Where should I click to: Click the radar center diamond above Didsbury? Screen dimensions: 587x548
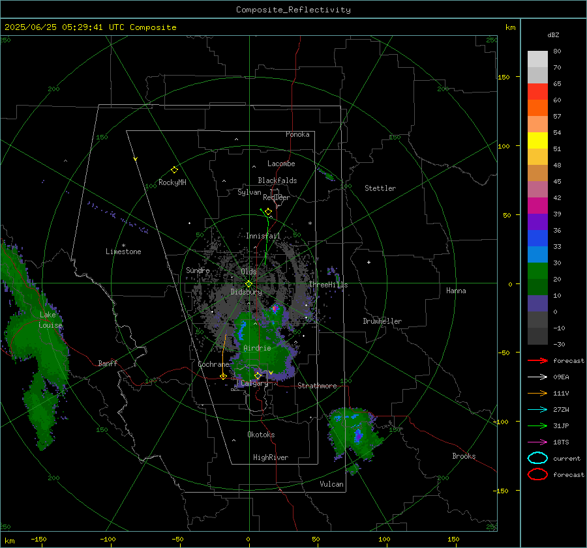point(248,284)
